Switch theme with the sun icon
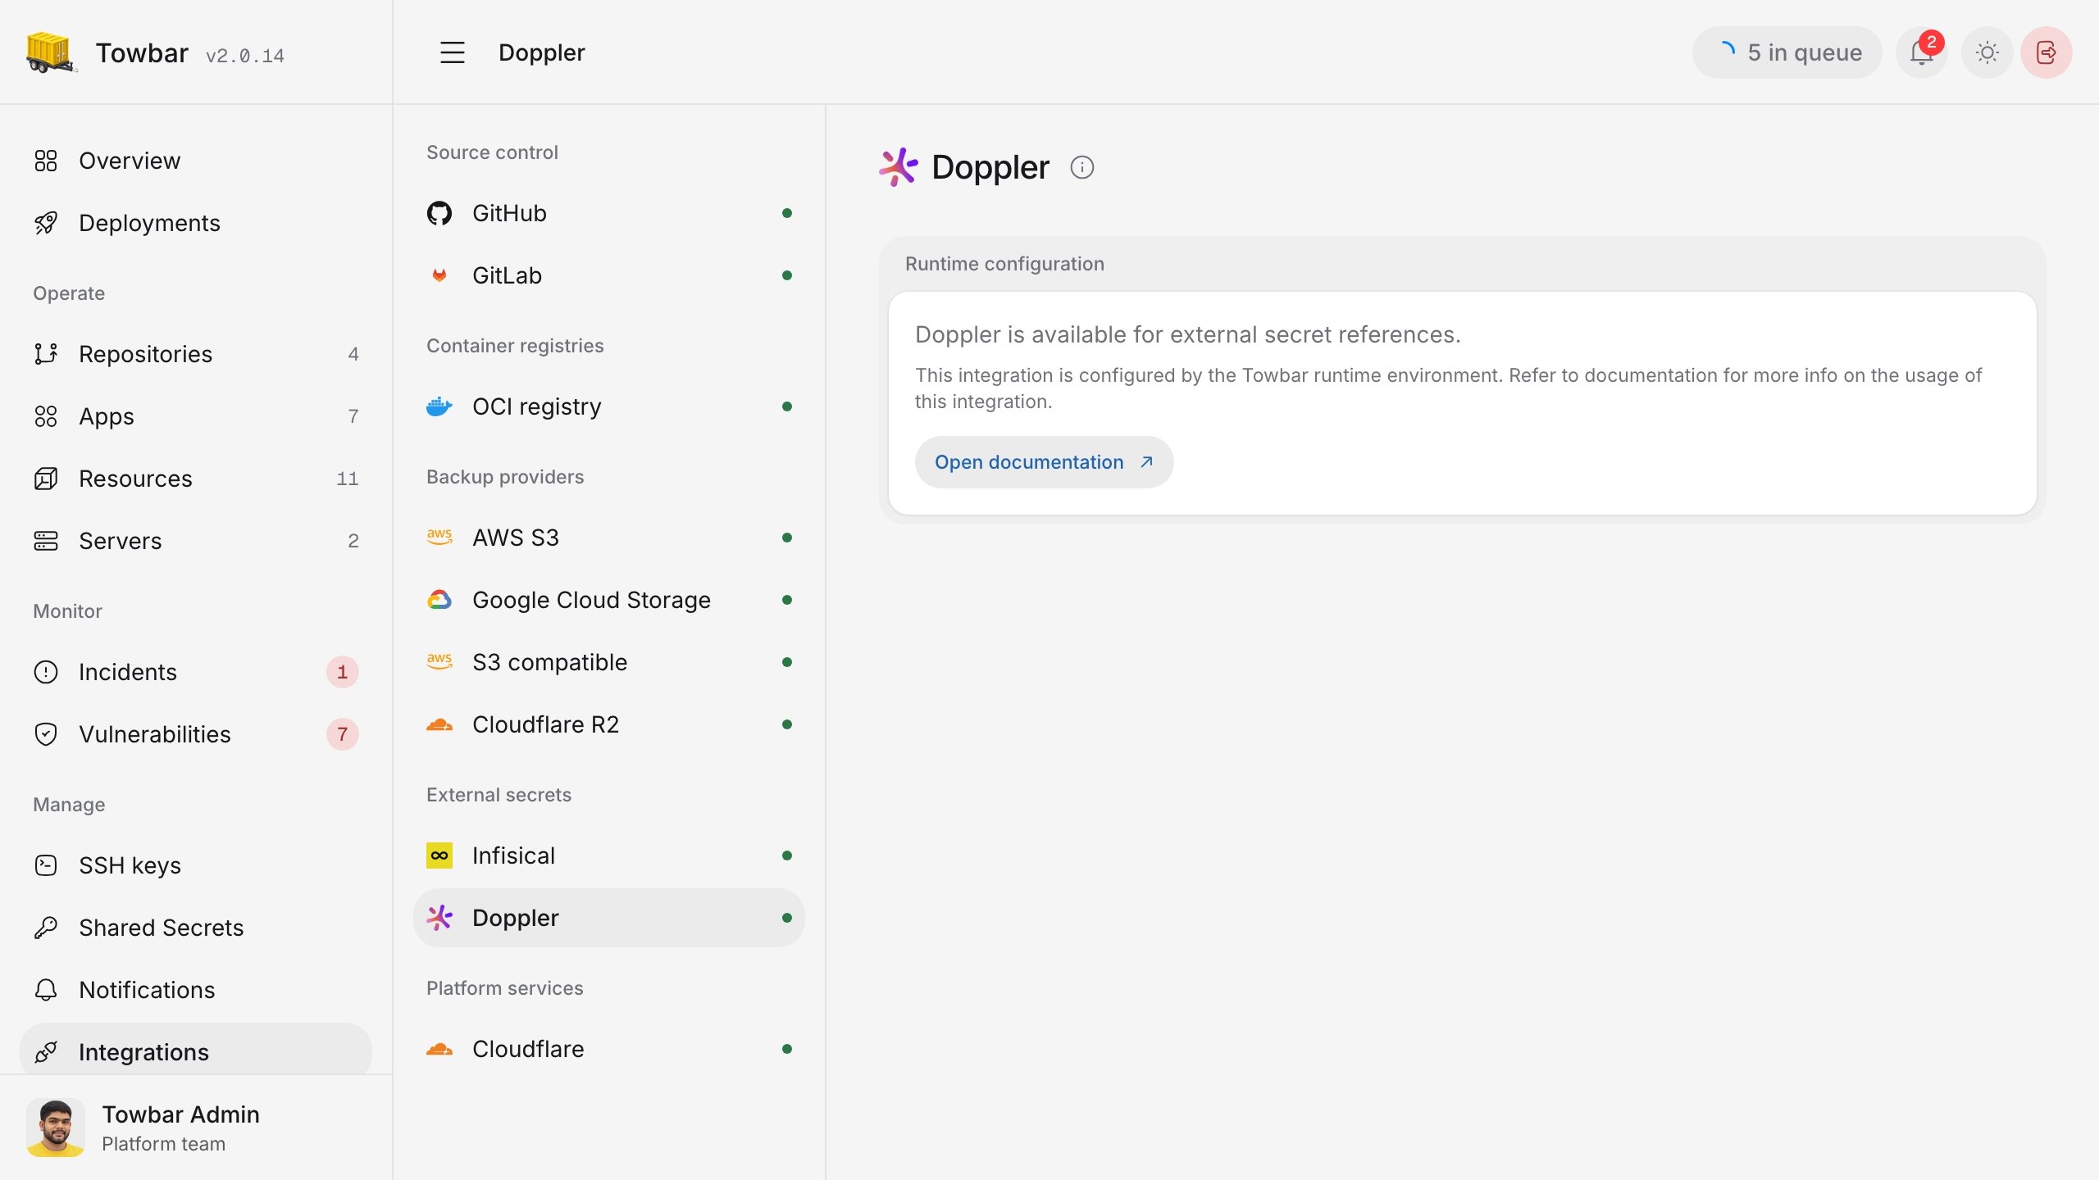Screen dimensions: 2099x1180 point(1987,52)
